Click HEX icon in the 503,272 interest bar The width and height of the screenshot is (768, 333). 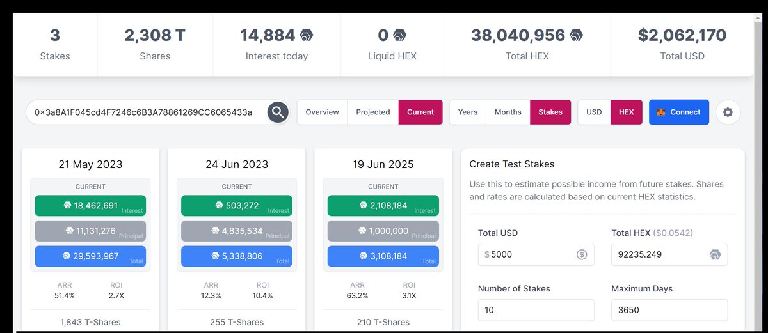220,206
